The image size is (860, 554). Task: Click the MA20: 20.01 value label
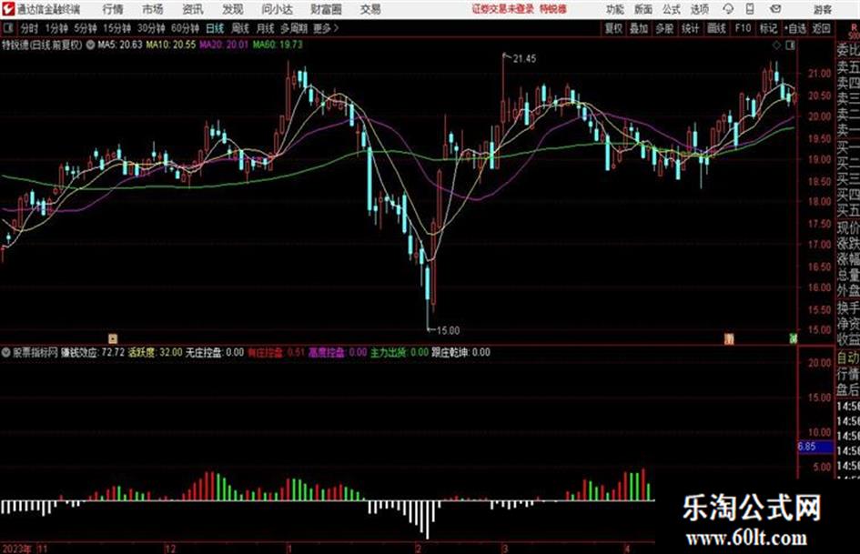pyautogui.click(x=224, y=45)
